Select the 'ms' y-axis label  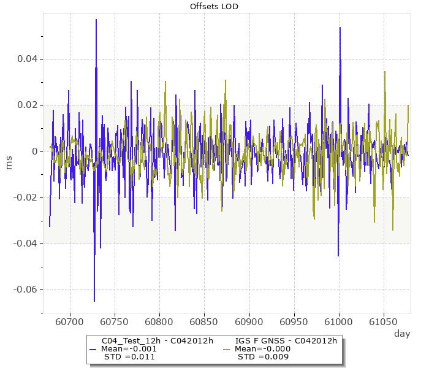9,163
